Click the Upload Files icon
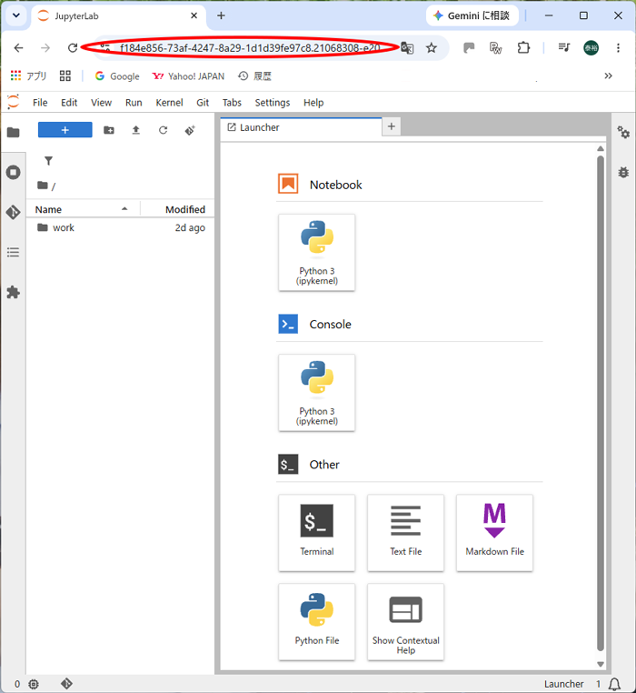636x693 pixels. 136,130
